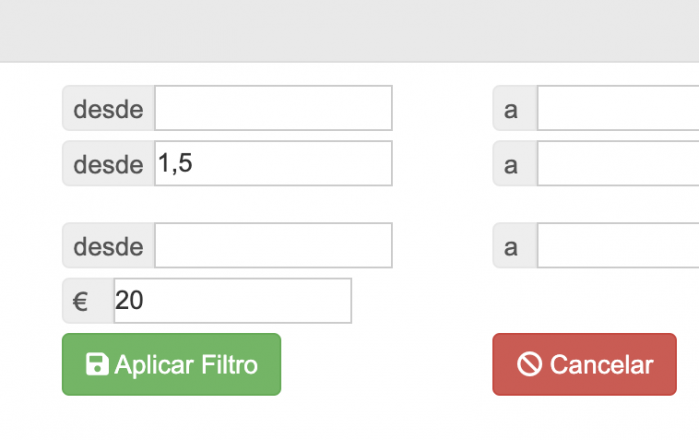Click the desde label beside the 1,5 field

pos(108,163)
